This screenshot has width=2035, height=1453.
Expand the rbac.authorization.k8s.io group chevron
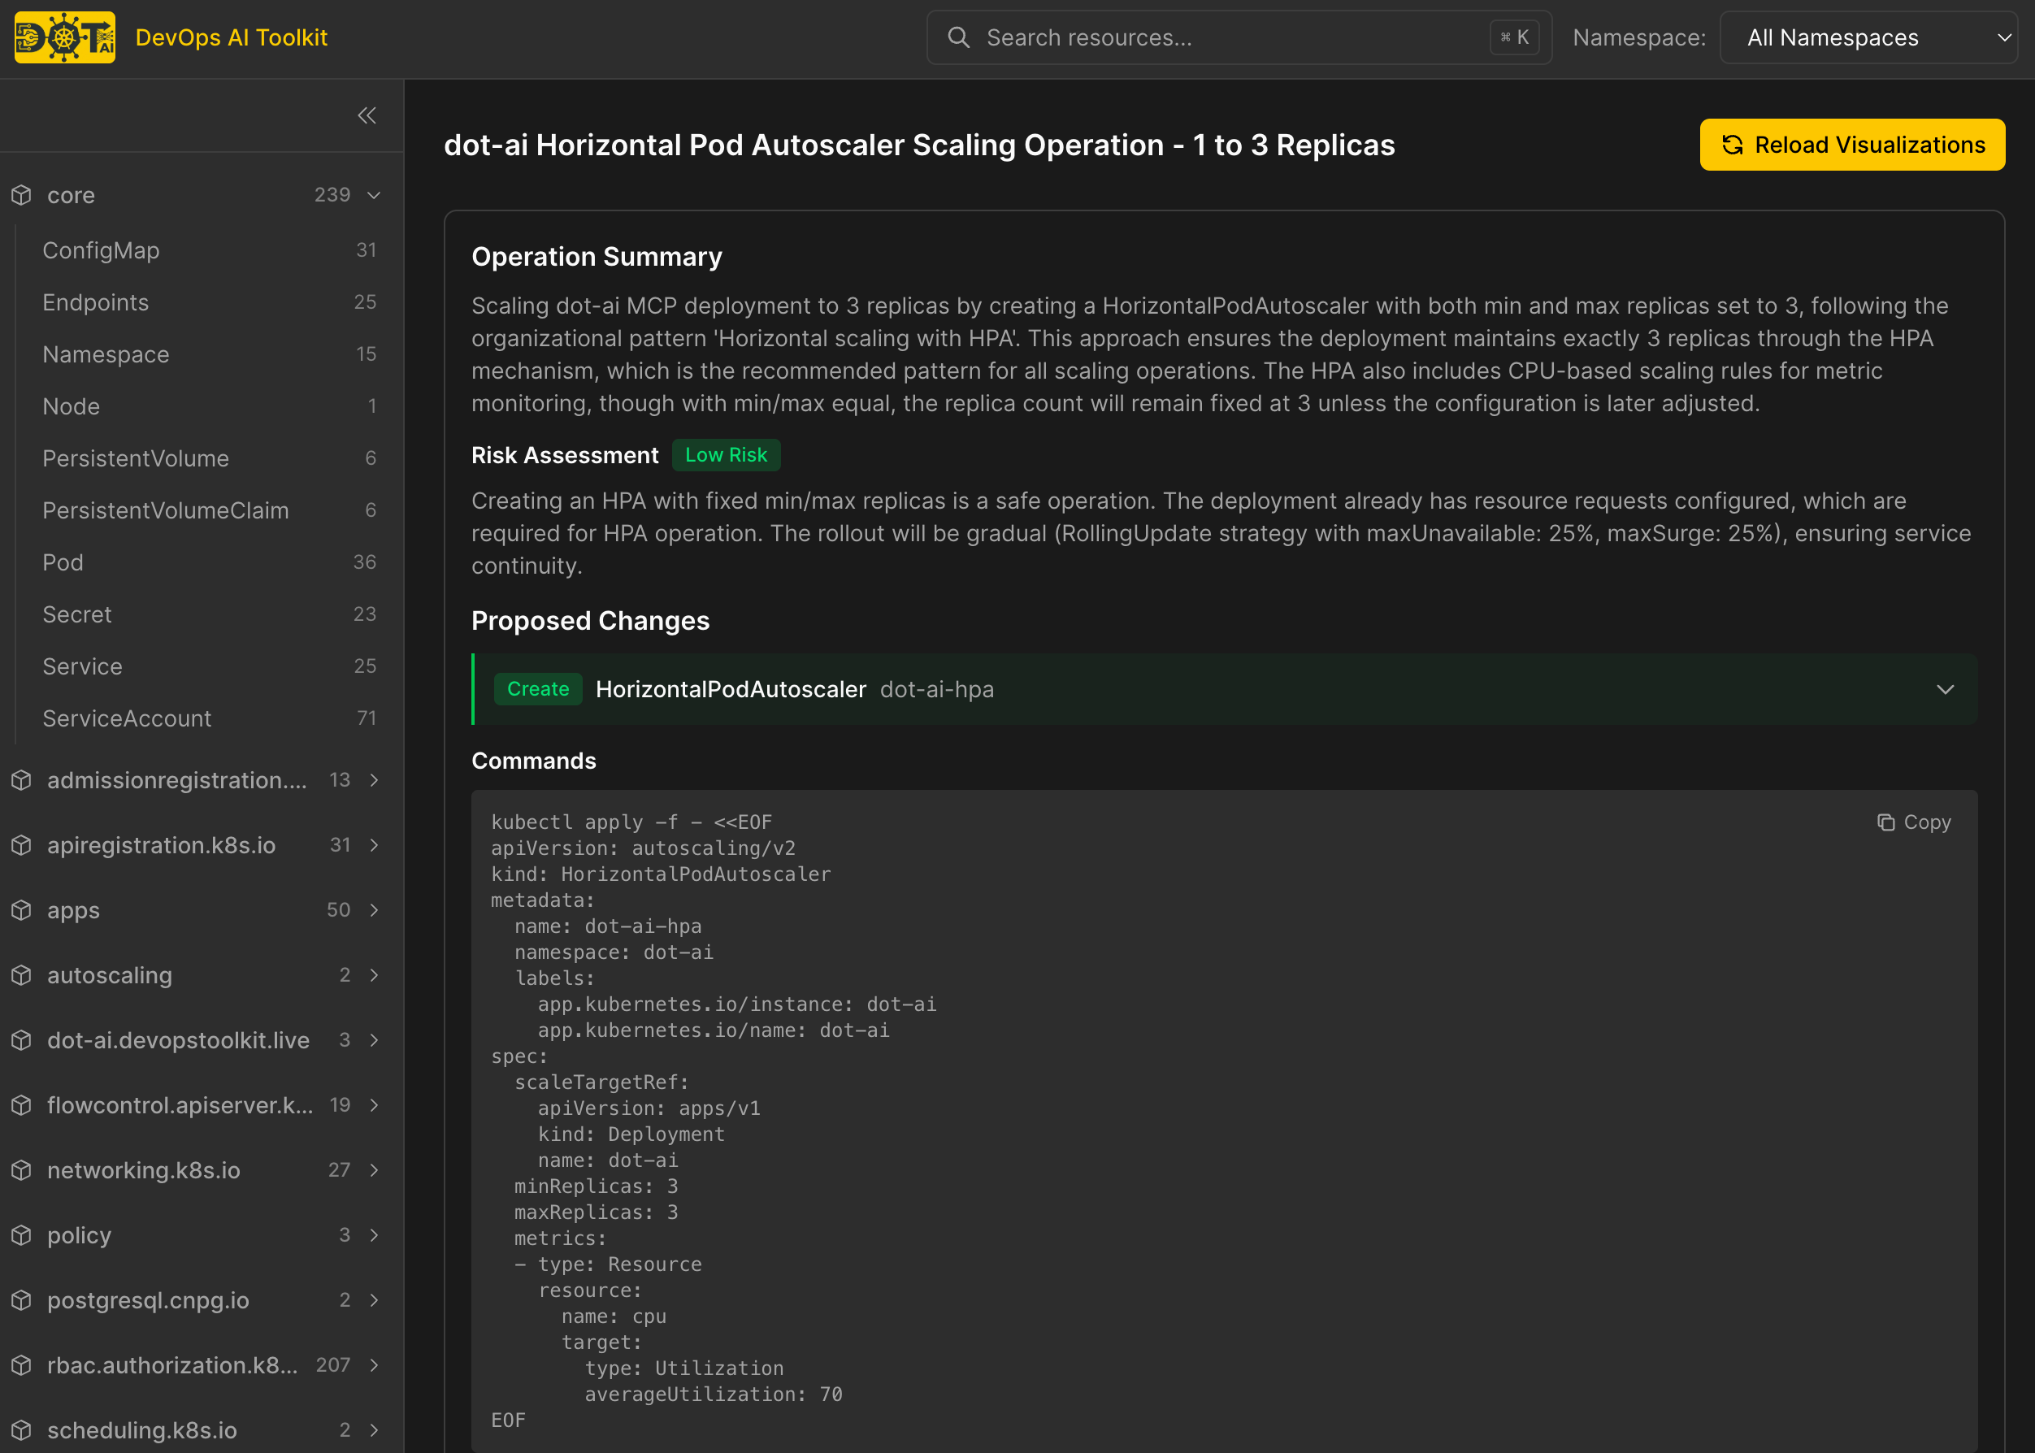point(374,1365)
